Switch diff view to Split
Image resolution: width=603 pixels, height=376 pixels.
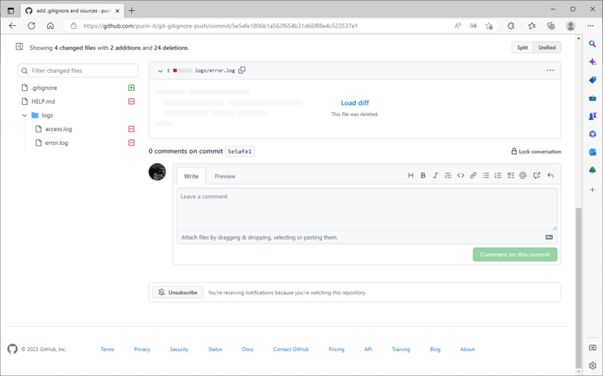coord(522,48)
